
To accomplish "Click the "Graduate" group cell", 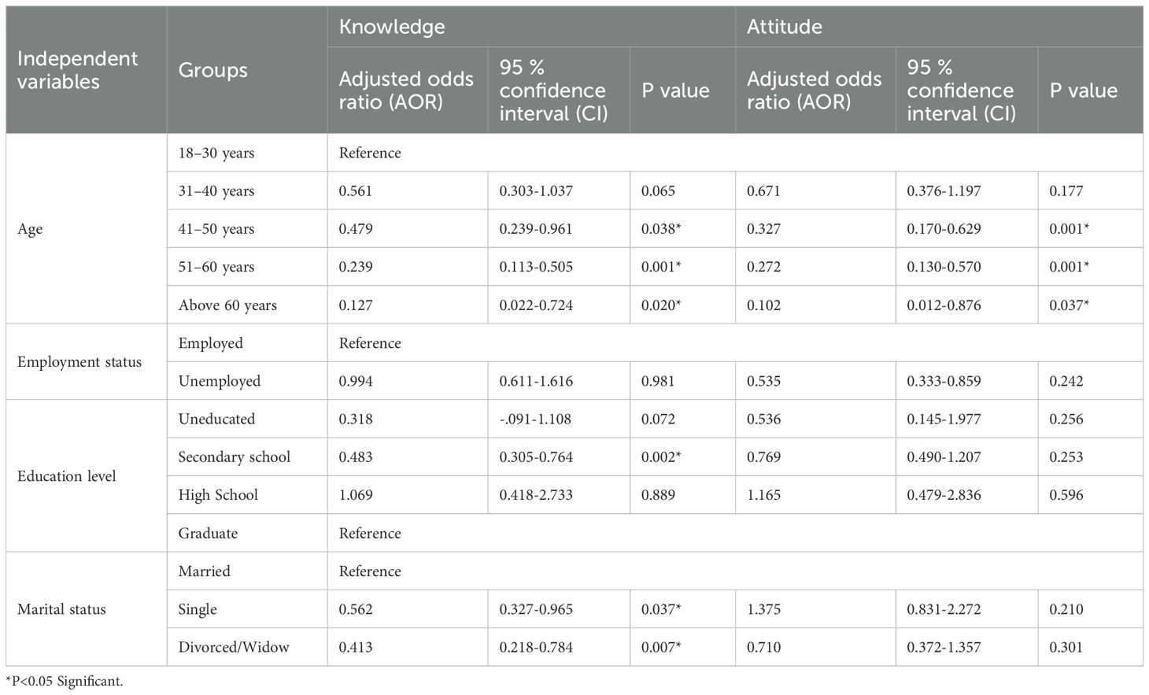I will click(208, 533).
